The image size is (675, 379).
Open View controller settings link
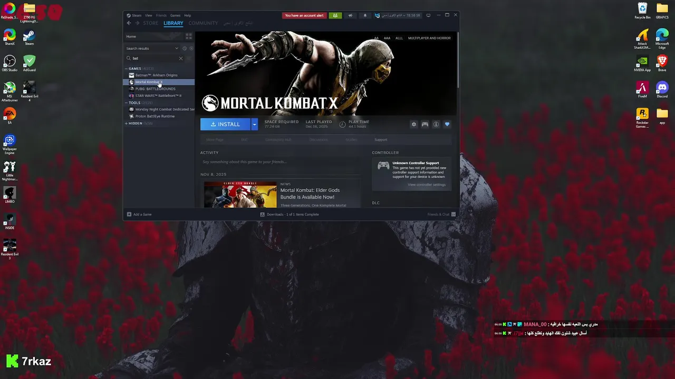click(427, 185)
